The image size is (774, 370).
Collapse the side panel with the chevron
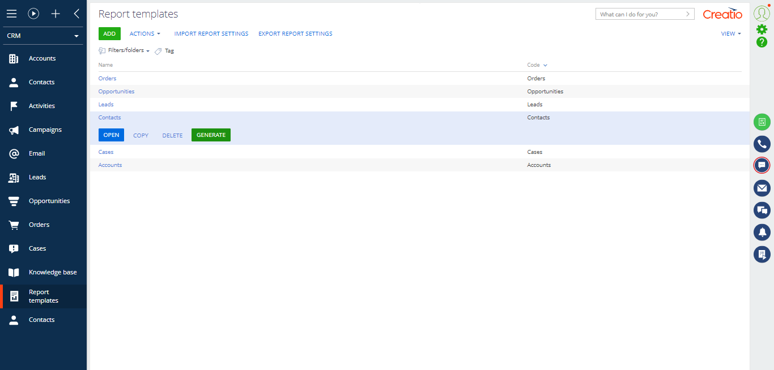(76, 14)
